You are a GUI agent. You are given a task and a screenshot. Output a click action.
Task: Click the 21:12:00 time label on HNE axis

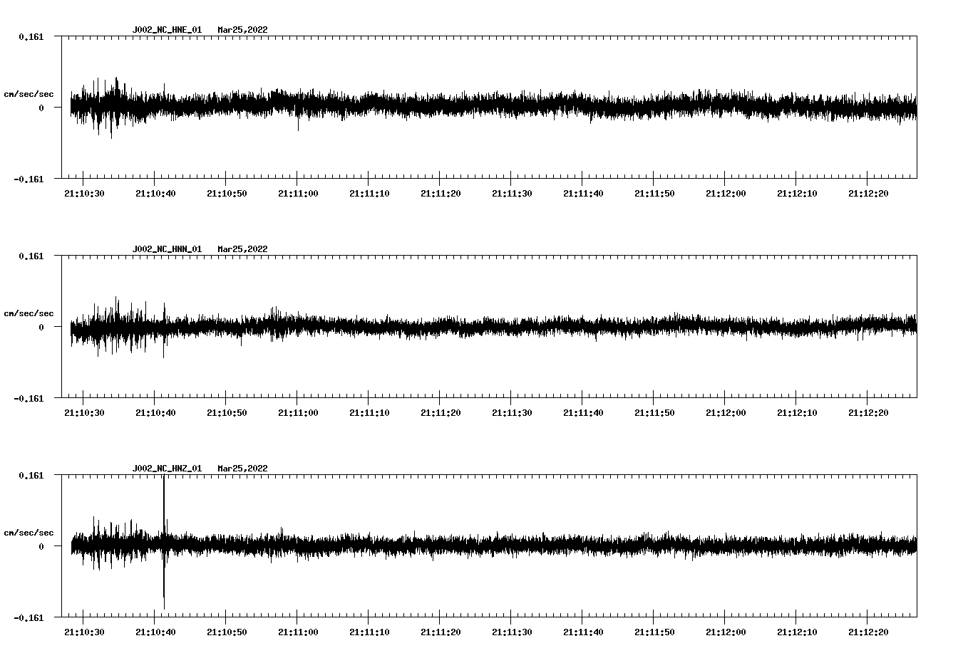pos(726,193)
